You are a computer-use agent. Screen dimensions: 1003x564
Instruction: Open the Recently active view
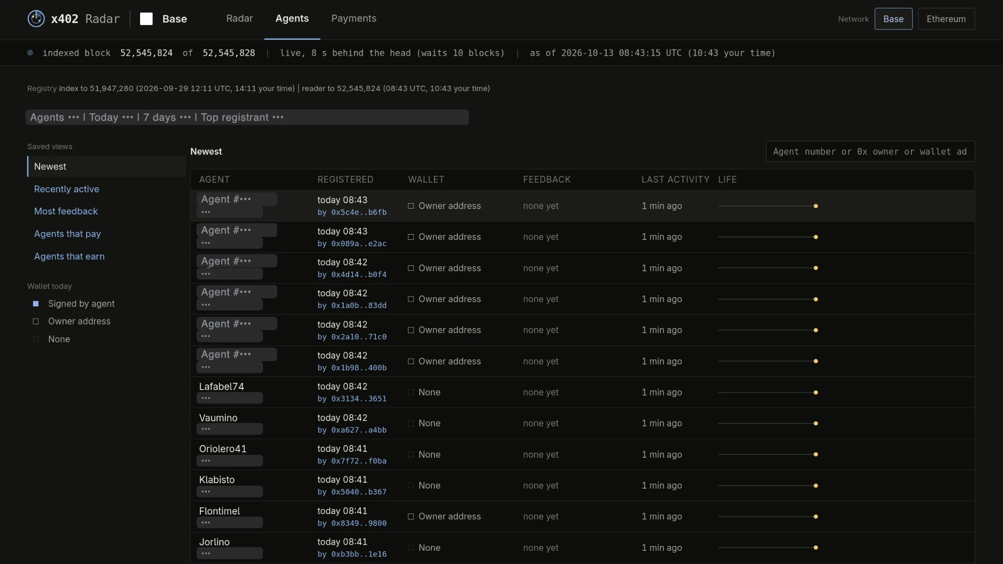[x=67, y=189]
